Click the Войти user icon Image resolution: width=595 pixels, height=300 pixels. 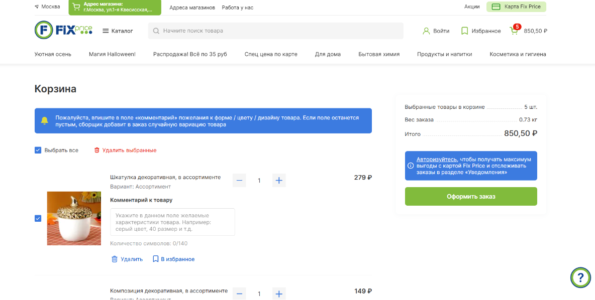426,31
